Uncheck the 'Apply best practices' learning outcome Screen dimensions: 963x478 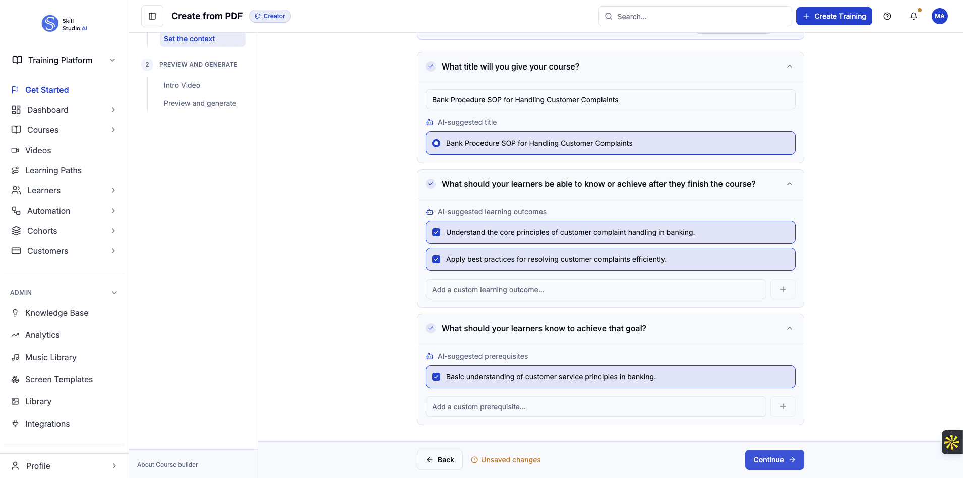coord(435,259)
